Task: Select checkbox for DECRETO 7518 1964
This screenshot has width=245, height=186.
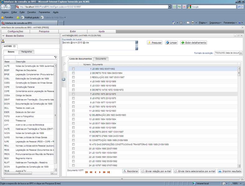Action: [73, 73]
